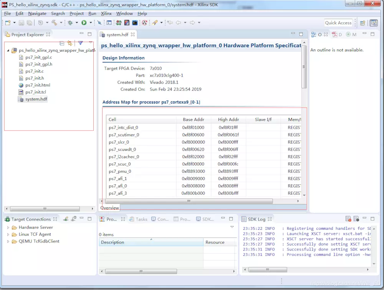Toggle the C/C++ perspective button
The image size is (384, 290).
pyautogui.click(x=374, y=23)
